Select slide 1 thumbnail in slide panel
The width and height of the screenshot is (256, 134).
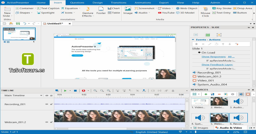(x=19, y=34)
